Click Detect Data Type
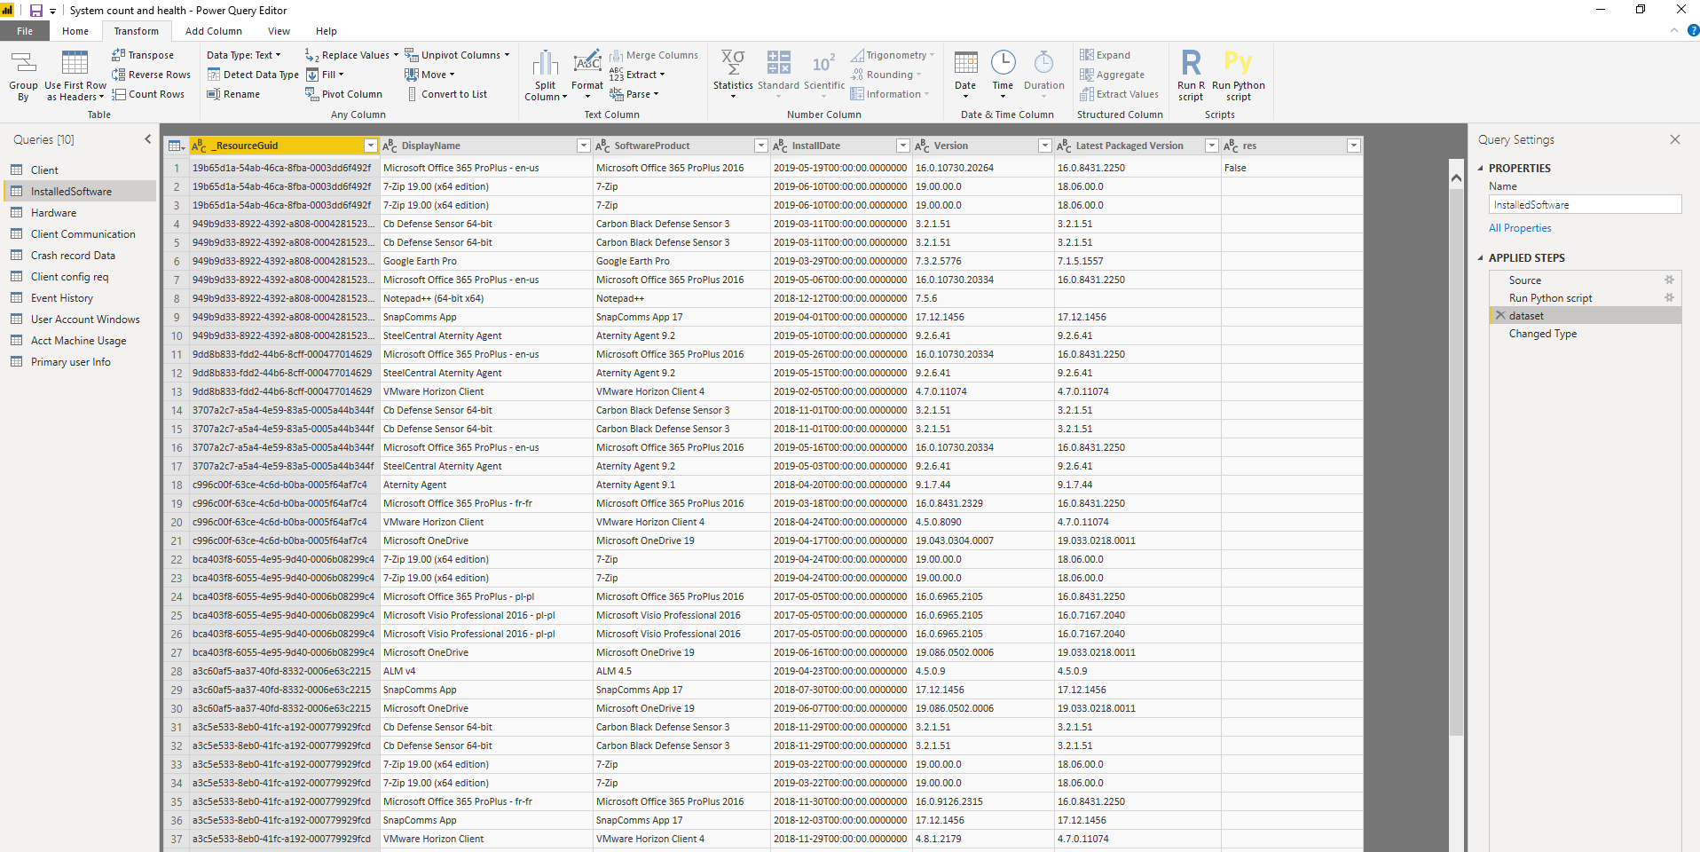The image size is (1700, 852). point(253,75)
